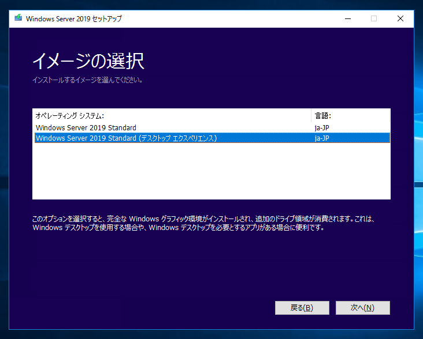
Task: Click the 戻る(B) back button
Action: 302,307
